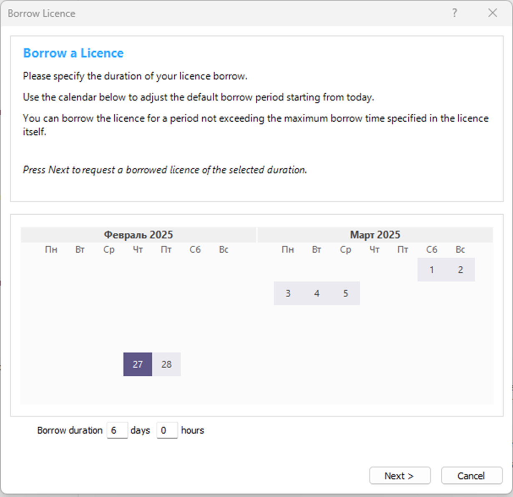Click the question mark help icon

[454, 13]
